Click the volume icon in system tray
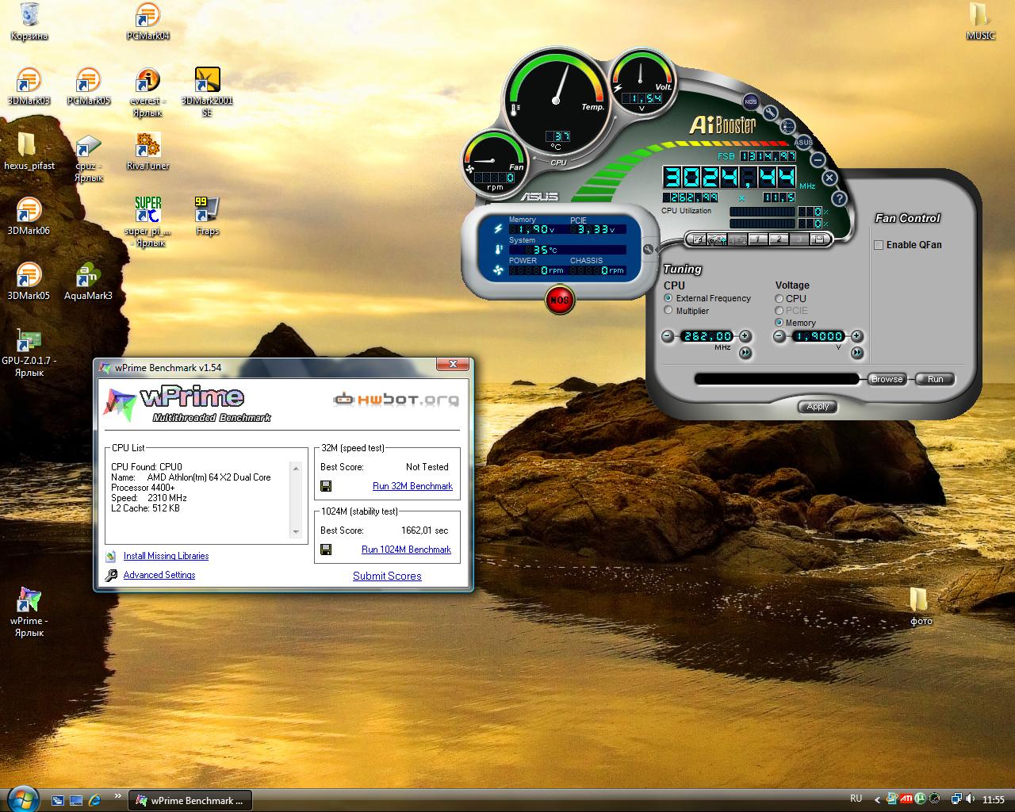The height and width of the screenshot is (812, 1015). click(971, 799)
